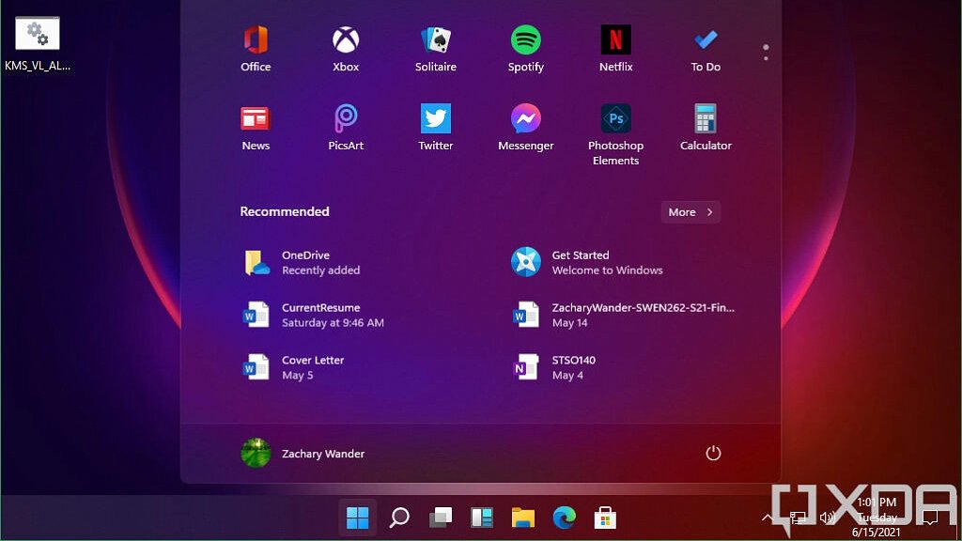Open Messenger
Image resolution: width=962 pixels, height=541 pixels.
tap(525, 120)
